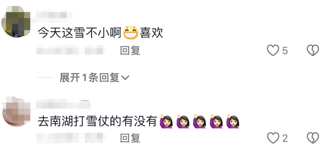Click the last raising-hand woman emoji
The height and width of the screenshot is (168, 330).
coord(233,121)
